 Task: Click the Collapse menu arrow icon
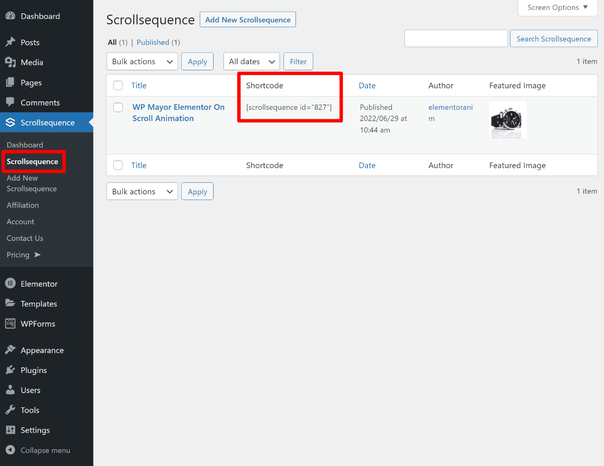10,450
